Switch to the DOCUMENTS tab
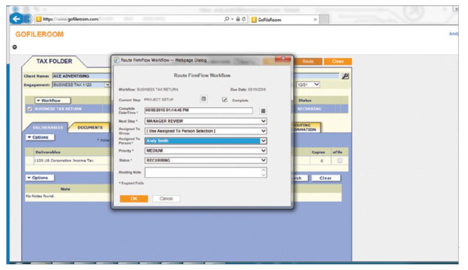This screenshot has height=270, width=468. [90, 127]
